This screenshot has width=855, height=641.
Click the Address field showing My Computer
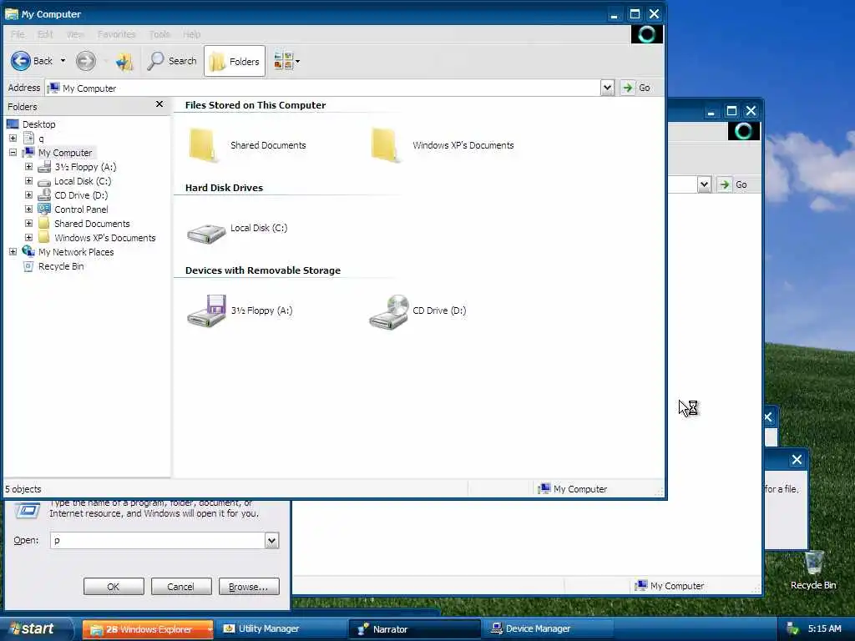pos(323,88)
